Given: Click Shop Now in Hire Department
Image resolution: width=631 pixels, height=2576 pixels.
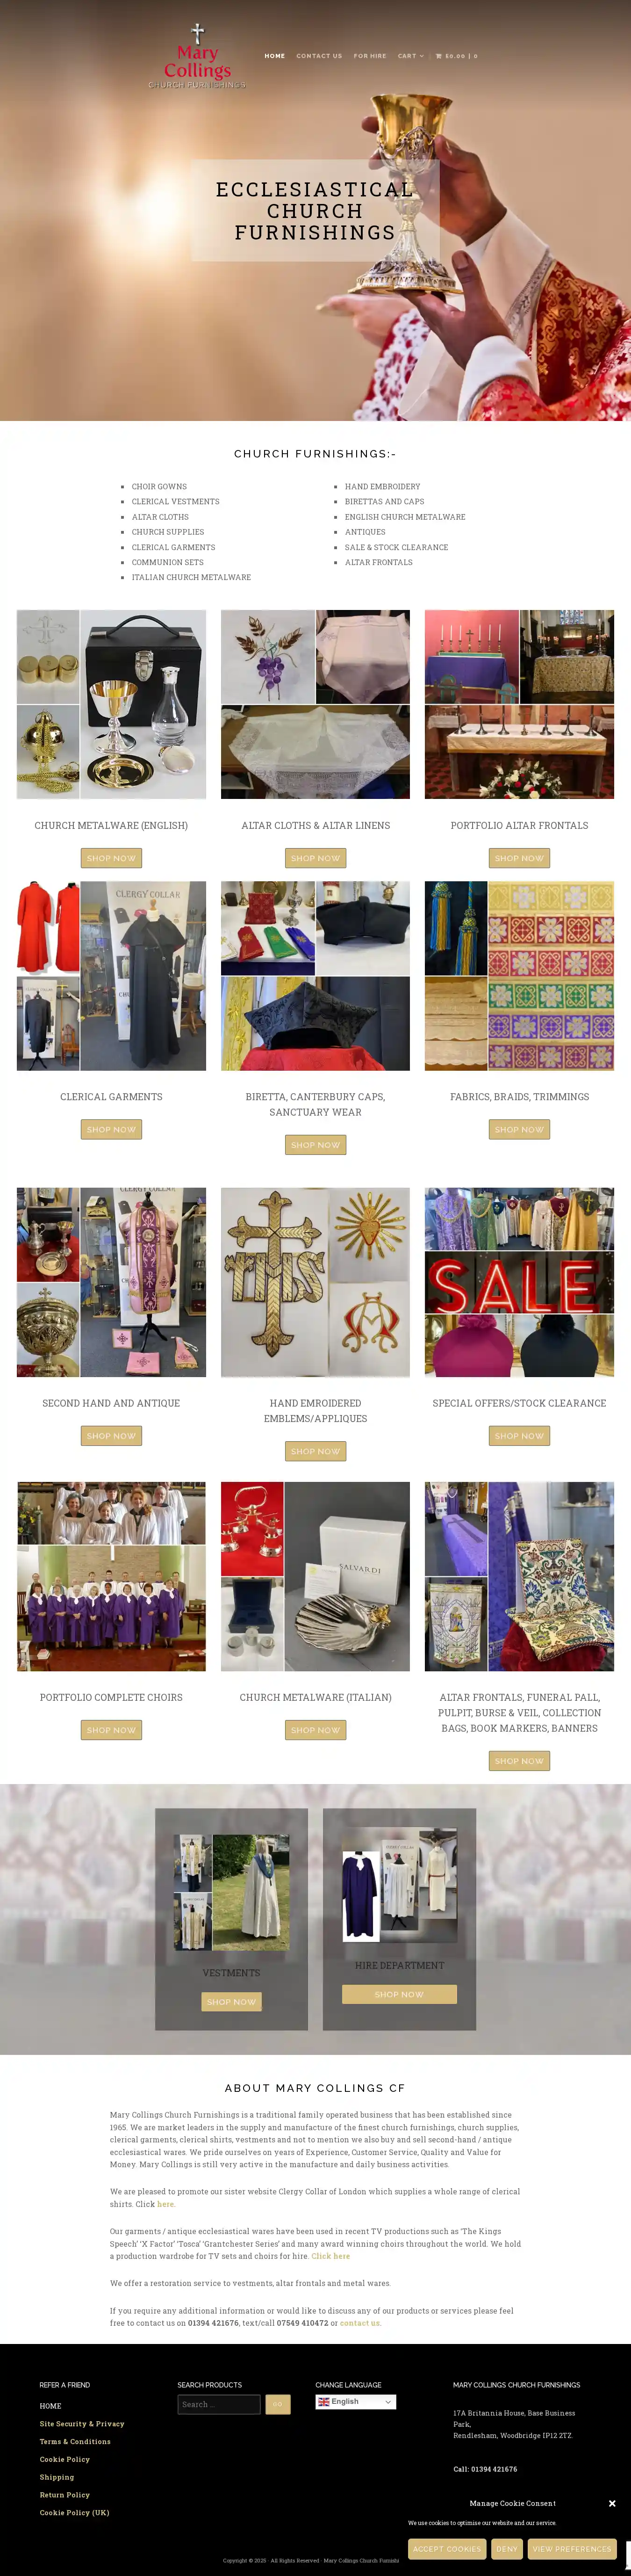Looking at the screenshot, I should 399,1994.
